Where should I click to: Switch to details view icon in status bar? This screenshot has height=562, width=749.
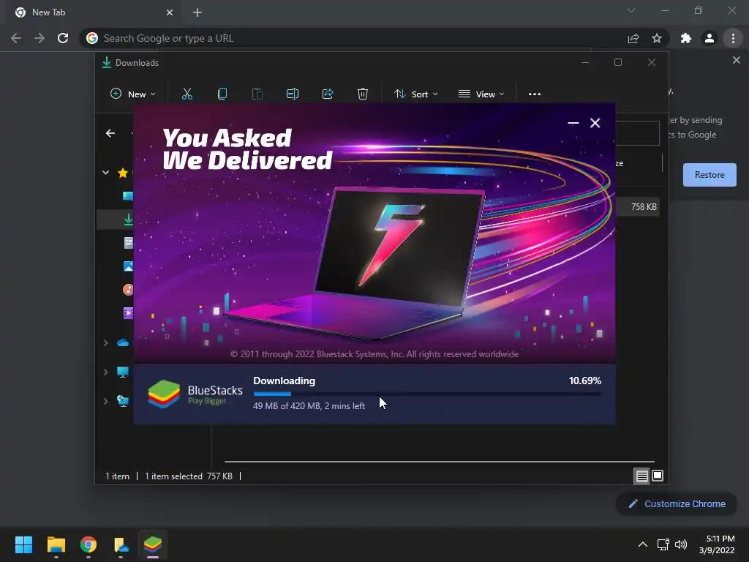pos(641,476)
